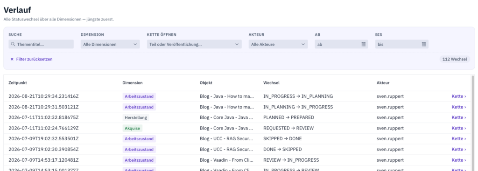Click timestamp 2026-07-11T11:02:24.766129Z
Screen dimensions: 478x171
click(43, 128)
